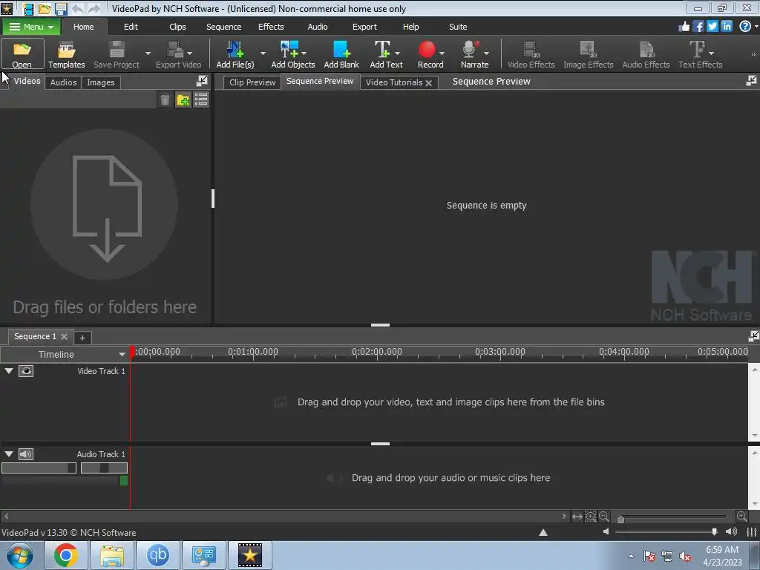
Task: Open the help question mark icon
Action: tap(745, 26)
